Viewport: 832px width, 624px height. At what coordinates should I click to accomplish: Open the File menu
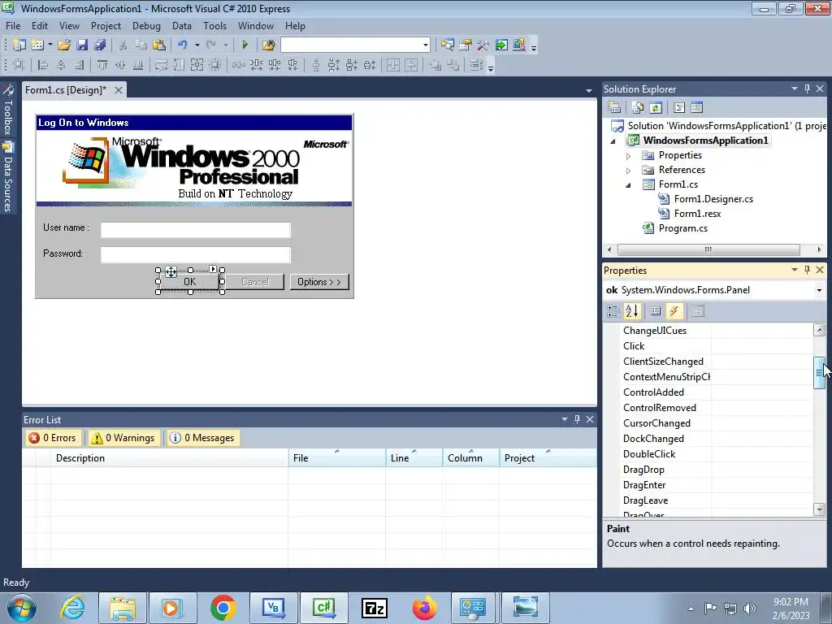[13, 26]
